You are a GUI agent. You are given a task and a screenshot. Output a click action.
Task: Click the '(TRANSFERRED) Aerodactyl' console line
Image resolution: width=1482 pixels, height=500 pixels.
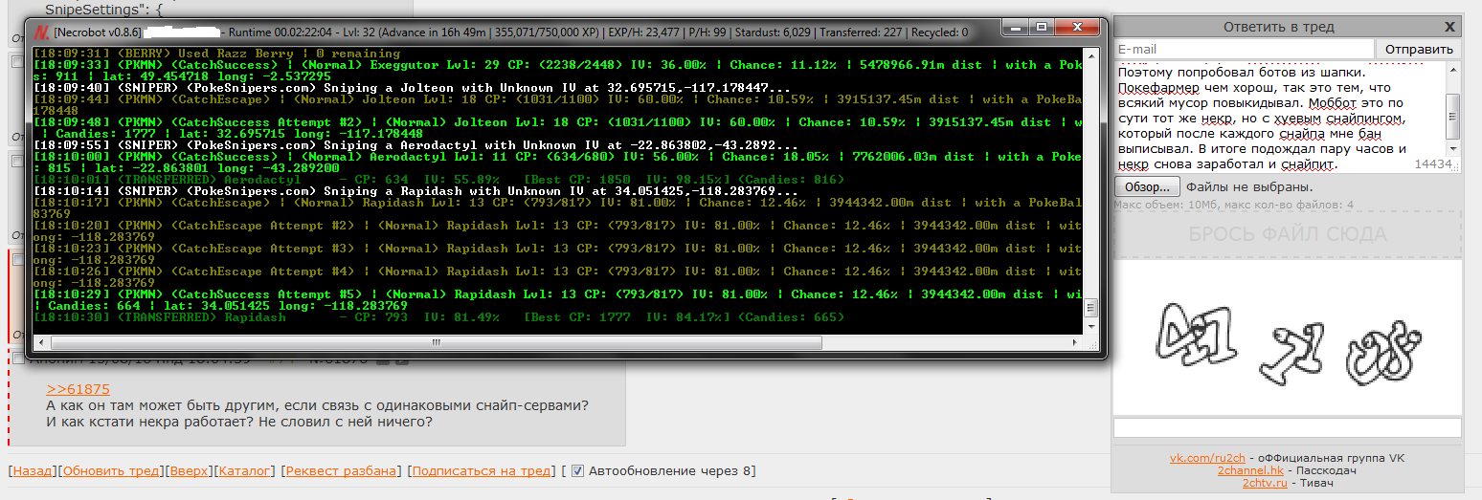pos(438,180)
